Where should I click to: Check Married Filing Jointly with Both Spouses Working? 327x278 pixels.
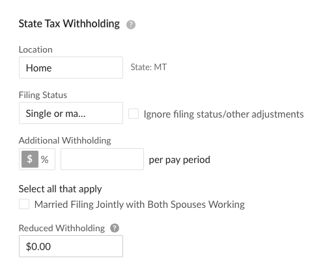(x=24, y=204)
